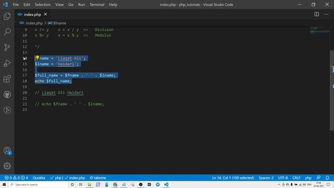Open the Manage gear icon
Screen dimensions: 334x188
tap(7, 166)
